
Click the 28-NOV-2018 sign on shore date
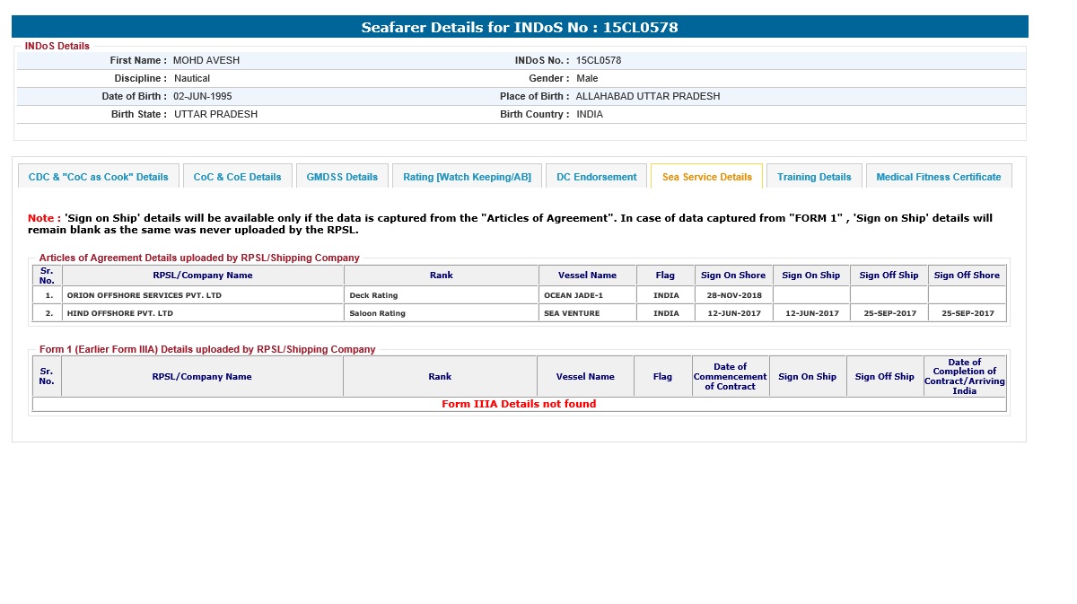click(733, 295)
